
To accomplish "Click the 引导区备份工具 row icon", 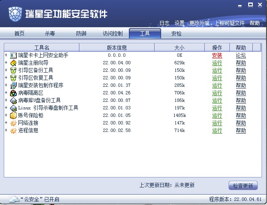I will (x=13, y=71).
